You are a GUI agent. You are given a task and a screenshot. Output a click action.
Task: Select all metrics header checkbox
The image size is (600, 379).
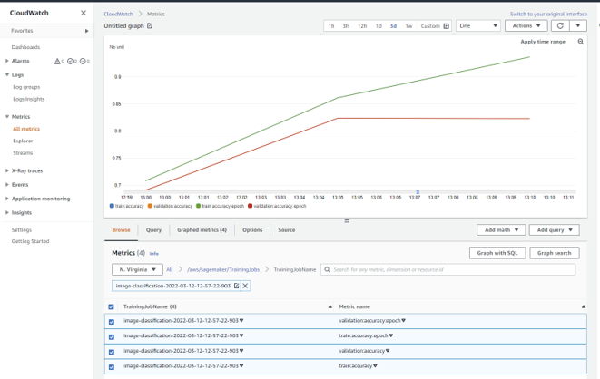point(111,306)
